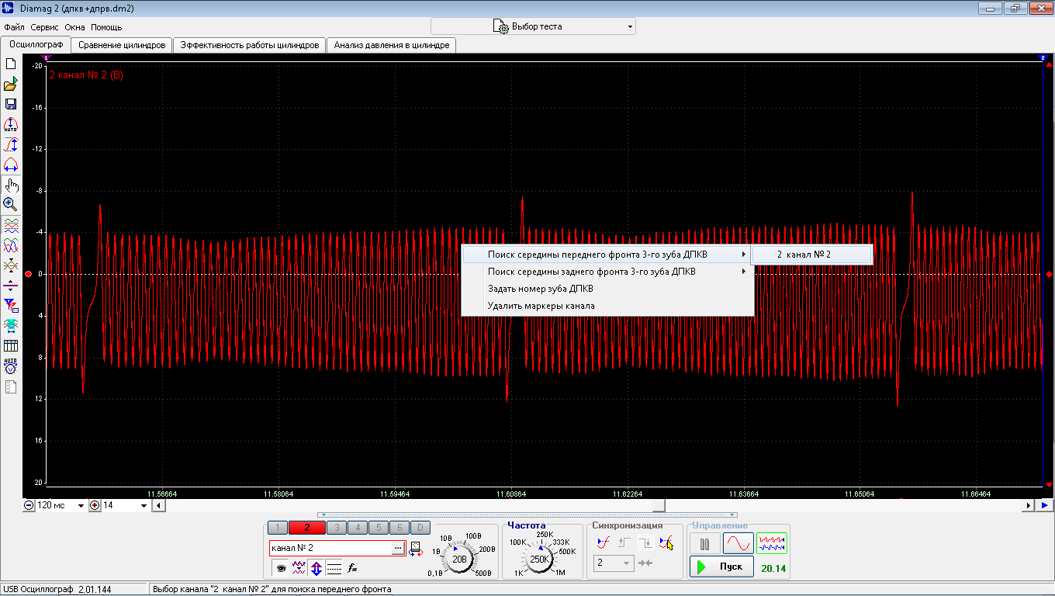1055x596 pixels.
Task: Click the AUTO voltmeter icon
Action: 11,366
